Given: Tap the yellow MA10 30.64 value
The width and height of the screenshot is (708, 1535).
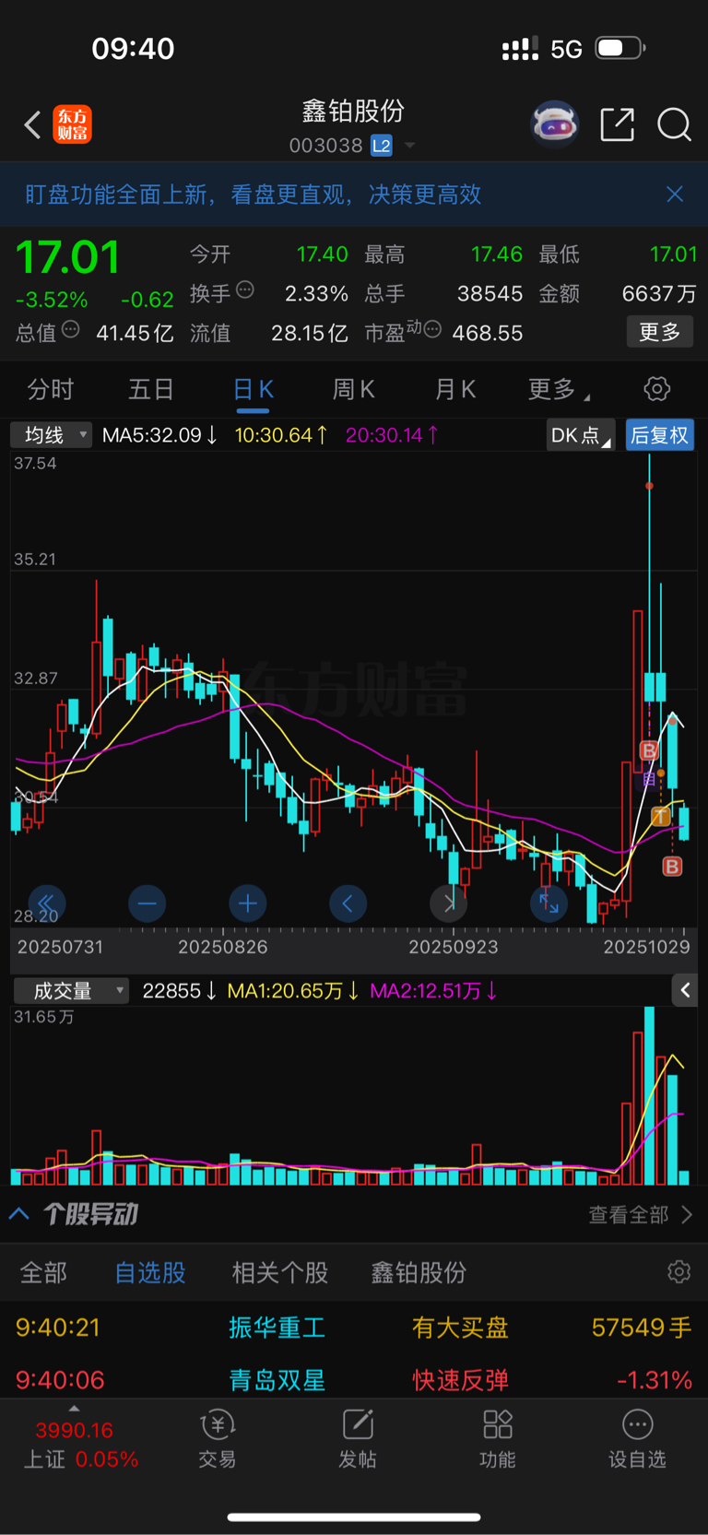Looking at the screenshot, I should (x=281, y=435).
